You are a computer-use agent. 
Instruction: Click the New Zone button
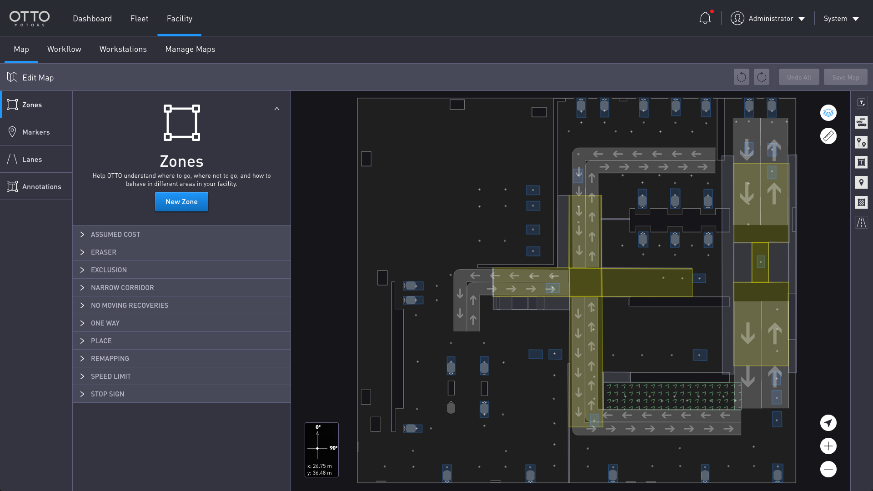181,201
